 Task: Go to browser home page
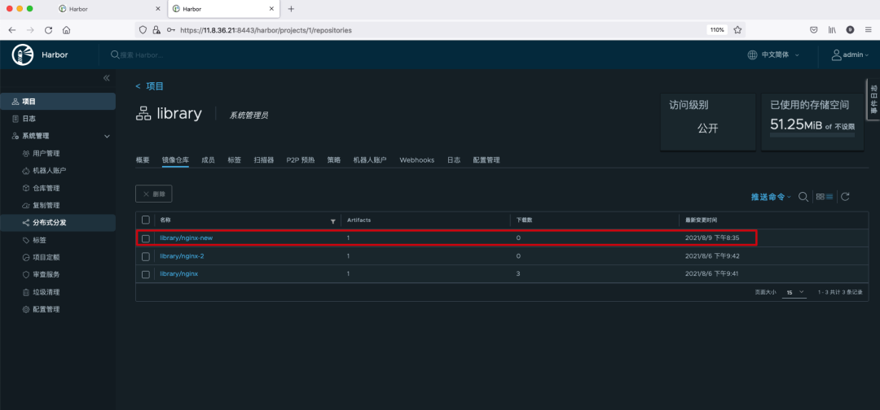pyautogui.click(x=66, y=29)
